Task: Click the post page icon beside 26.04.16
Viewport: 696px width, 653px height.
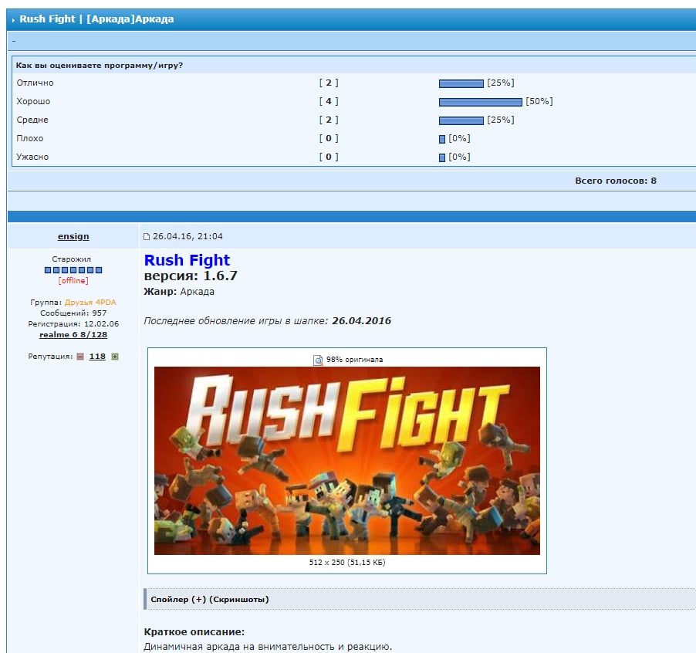Action: click(x=147, y=237)
